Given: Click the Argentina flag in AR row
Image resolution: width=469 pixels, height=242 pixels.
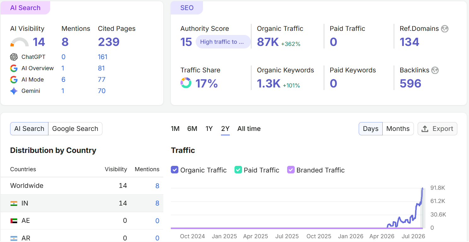Looking at the screenshot, I should [14, 238].
